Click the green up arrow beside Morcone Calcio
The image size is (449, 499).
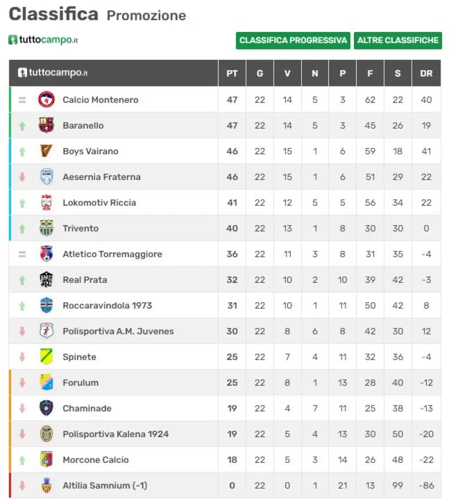pos(22,460)
